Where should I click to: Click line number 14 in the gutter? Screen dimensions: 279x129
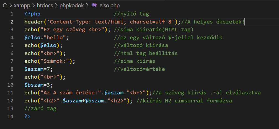click(11, 117)
